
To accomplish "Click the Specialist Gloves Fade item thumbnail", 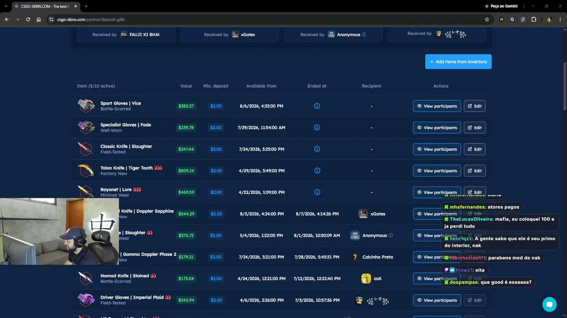I will pos(86,128).
